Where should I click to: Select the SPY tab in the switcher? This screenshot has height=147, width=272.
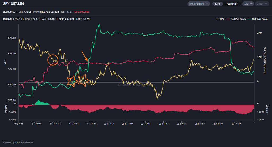[x=218, y=4]
